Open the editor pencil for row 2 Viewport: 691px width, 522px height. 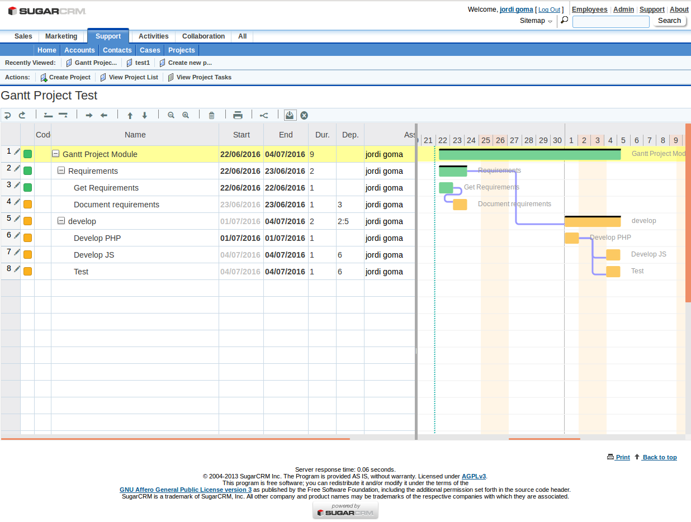point(17,168)
